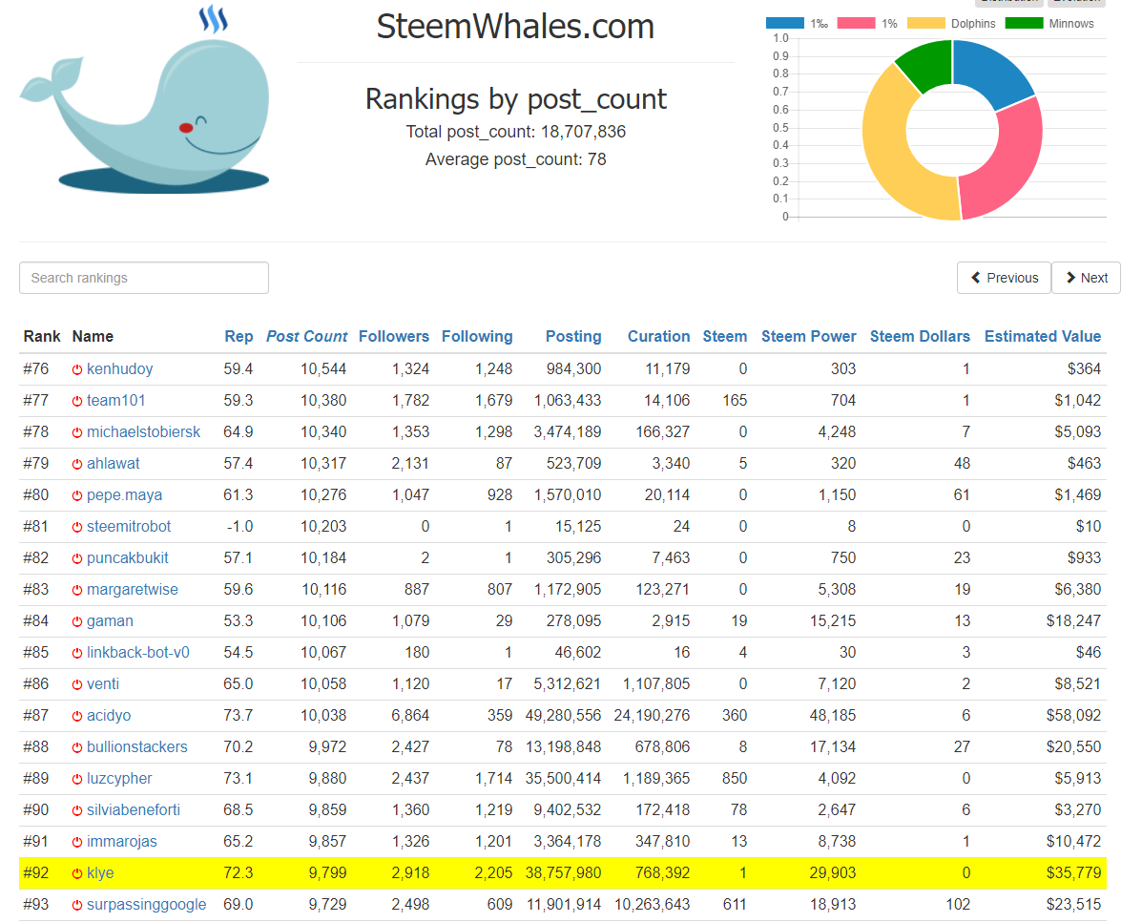Open silviabeneforti profile link

pyautogui.click(x=133, y=810)
